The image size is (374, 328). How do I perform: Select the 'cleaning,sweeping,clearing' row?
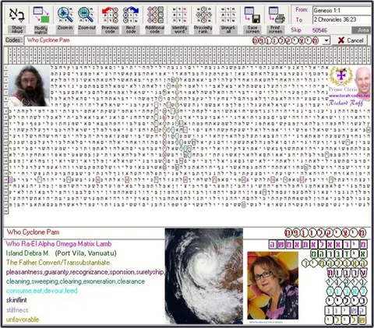(x=76, y=281)
